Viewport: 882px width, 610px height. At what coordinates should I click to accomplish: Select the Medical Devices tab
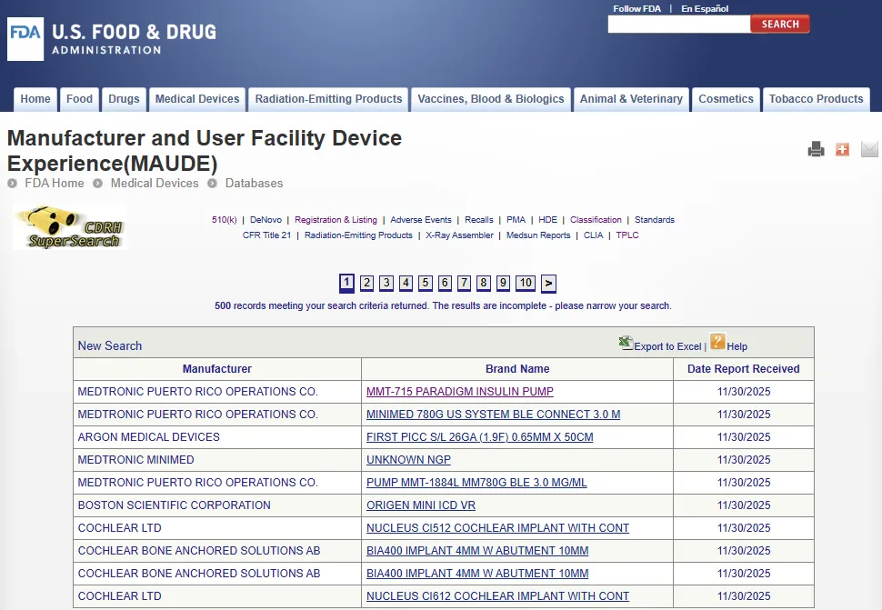[197, 99]
